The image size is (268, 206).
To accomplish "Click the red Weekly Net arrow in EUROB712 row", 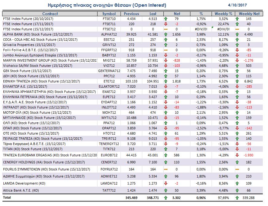I will tap(237, 155).
